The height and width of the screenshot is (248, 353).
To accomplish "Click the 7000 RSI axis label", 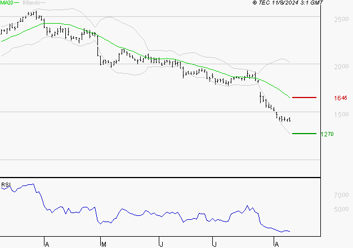I will 341,195.
